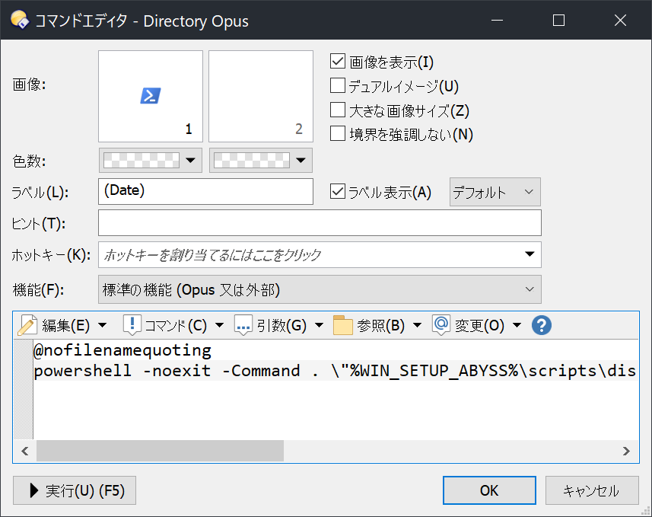Viewport: 652px width, 517px height.
Task: Click the PowerShell icon in image slot 1
Action: (x=150, y=96)
